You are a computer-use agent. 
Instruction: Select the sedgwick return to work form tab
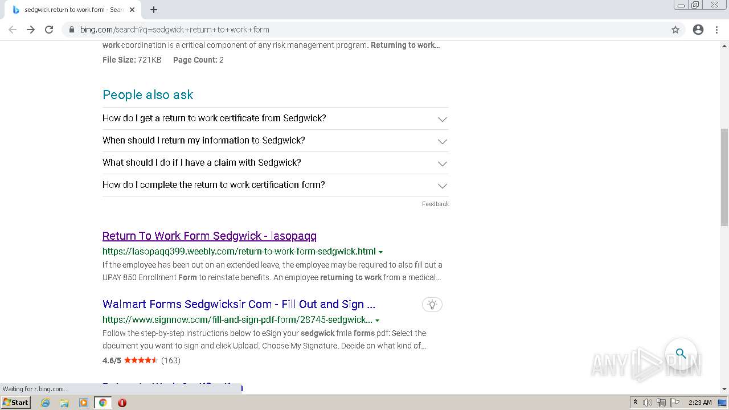(x=73, y=10)
